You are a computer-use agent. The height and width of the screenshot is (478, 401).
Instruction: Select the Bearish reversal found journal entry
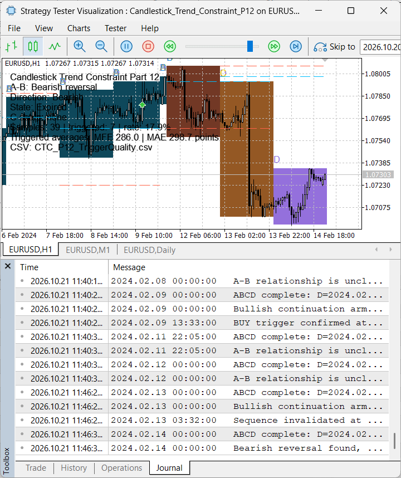(202, 448)
